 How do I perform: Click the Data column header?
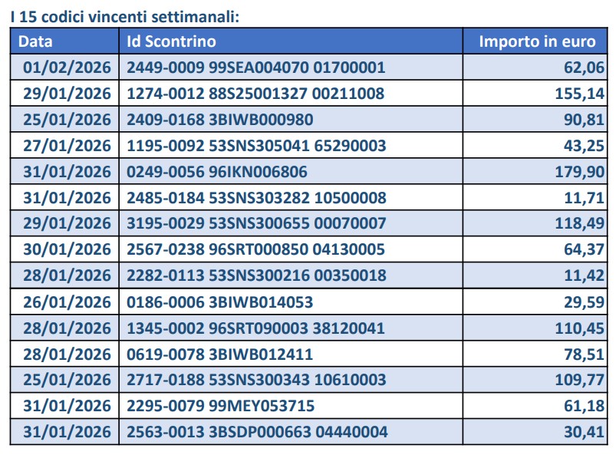[x=36, y=41]
